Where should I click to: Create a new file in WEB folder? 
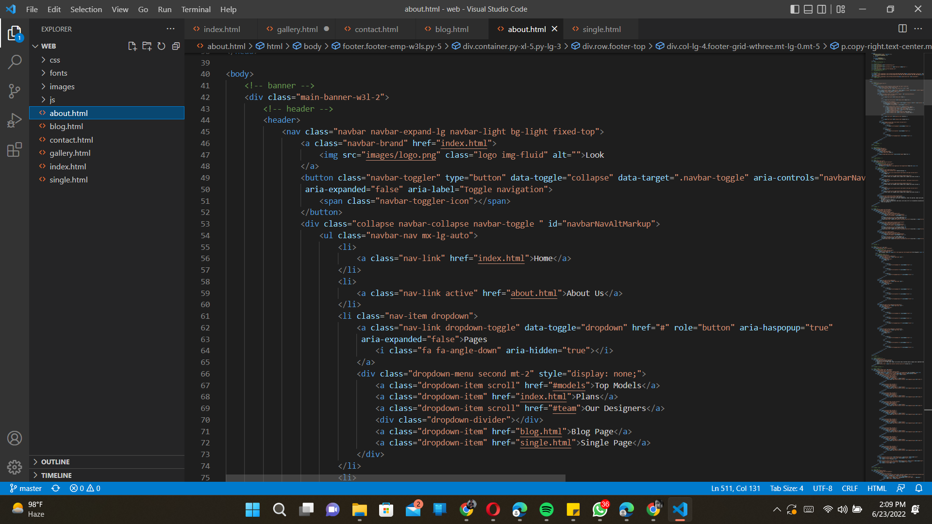(x=132, y=46)
